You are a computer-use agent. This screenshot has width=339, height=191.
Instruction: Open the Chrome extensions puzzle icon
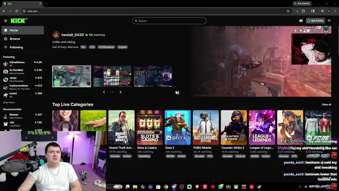coord(304,11)
